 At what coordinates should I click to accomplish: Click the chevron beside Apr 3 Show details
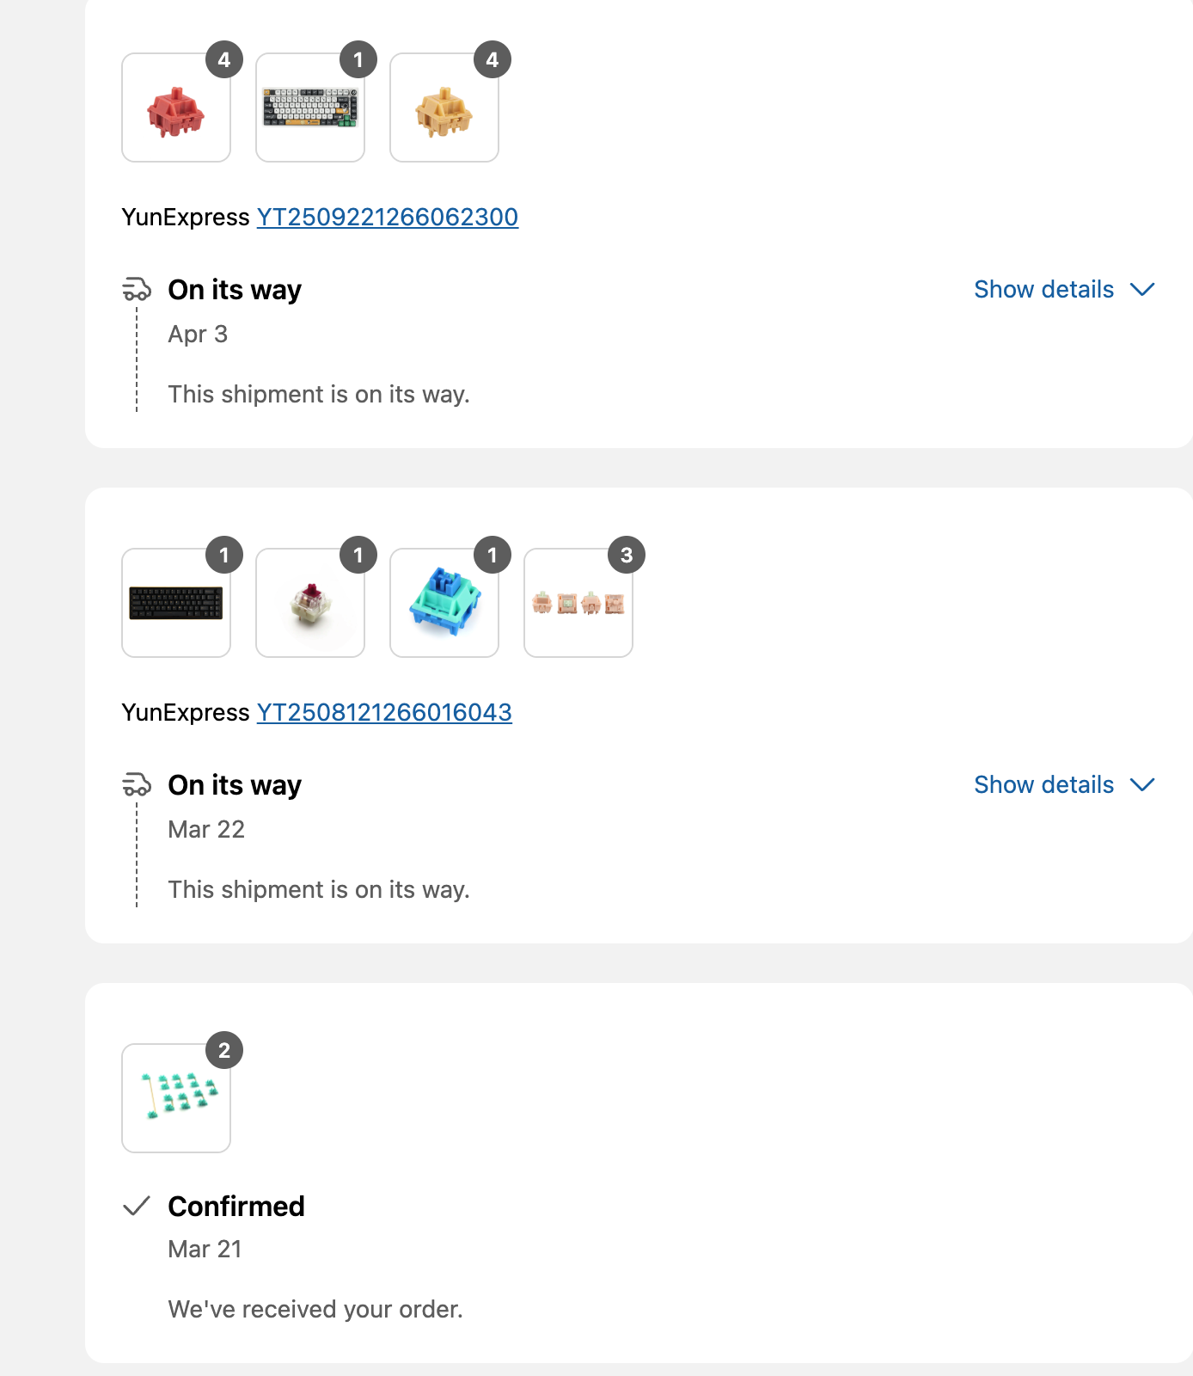pos(1142,289)
